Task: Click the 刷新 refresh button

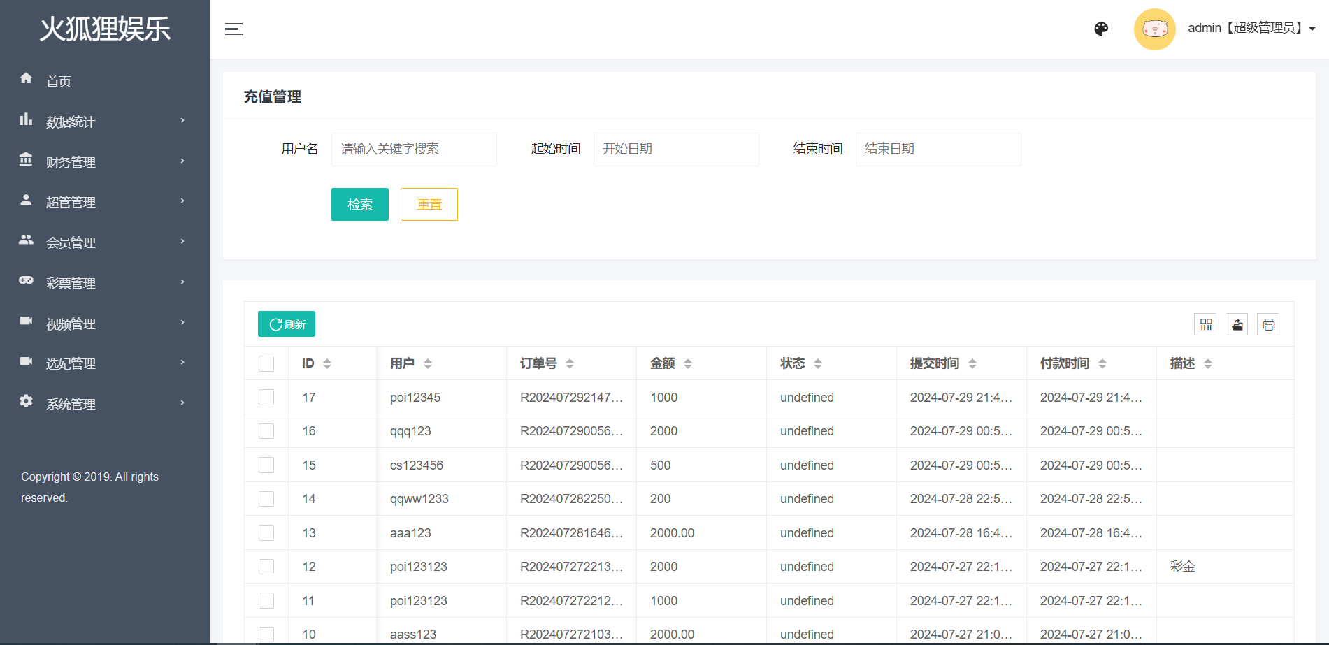Action: [x=287, y=324]
